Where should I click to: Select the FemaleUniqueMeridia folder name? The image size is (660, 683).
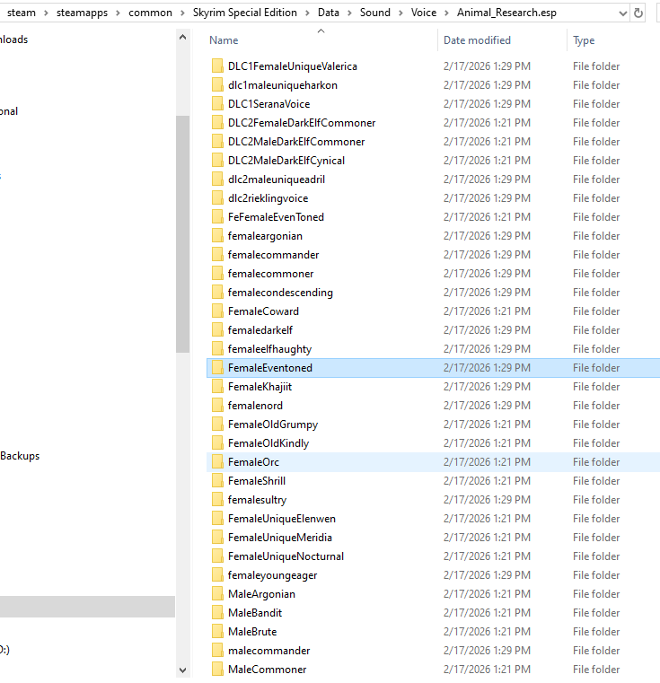point(280,538)
